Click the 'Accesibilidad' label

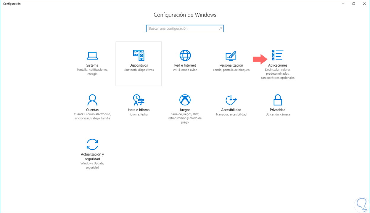[231, 110]
